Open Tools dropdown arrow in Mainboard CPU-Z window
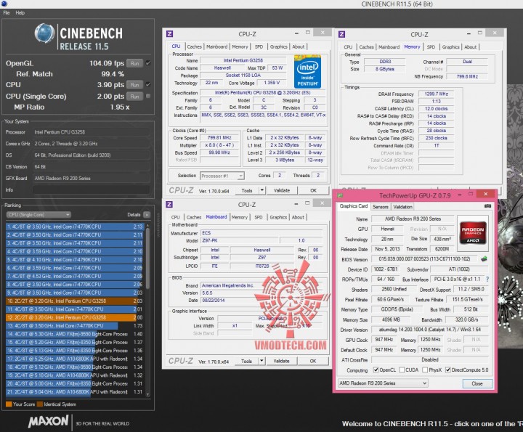The height and width of the screenshot is (432, 523). (261, 361)
